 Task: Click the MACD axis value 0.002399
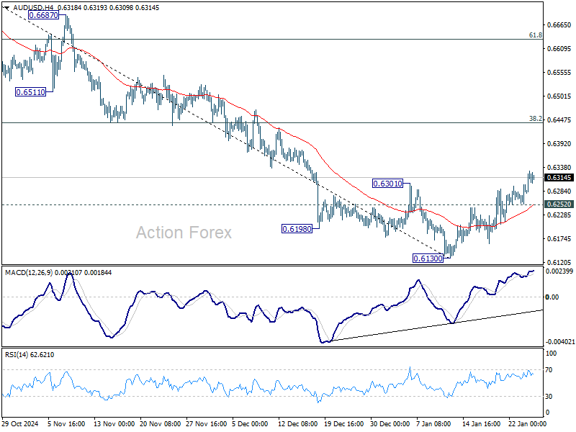(x=559, y=271)
